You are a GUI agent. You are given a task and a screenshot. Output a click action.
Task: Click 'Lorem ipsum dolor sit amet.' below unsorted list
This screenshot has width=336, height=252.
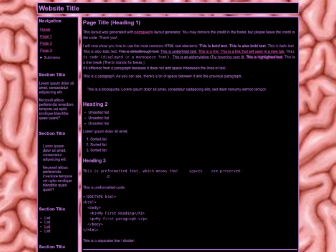click(105, 131)
